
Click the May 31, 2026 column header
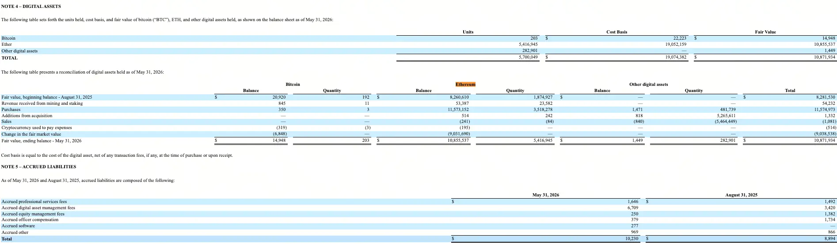[546, 195]
